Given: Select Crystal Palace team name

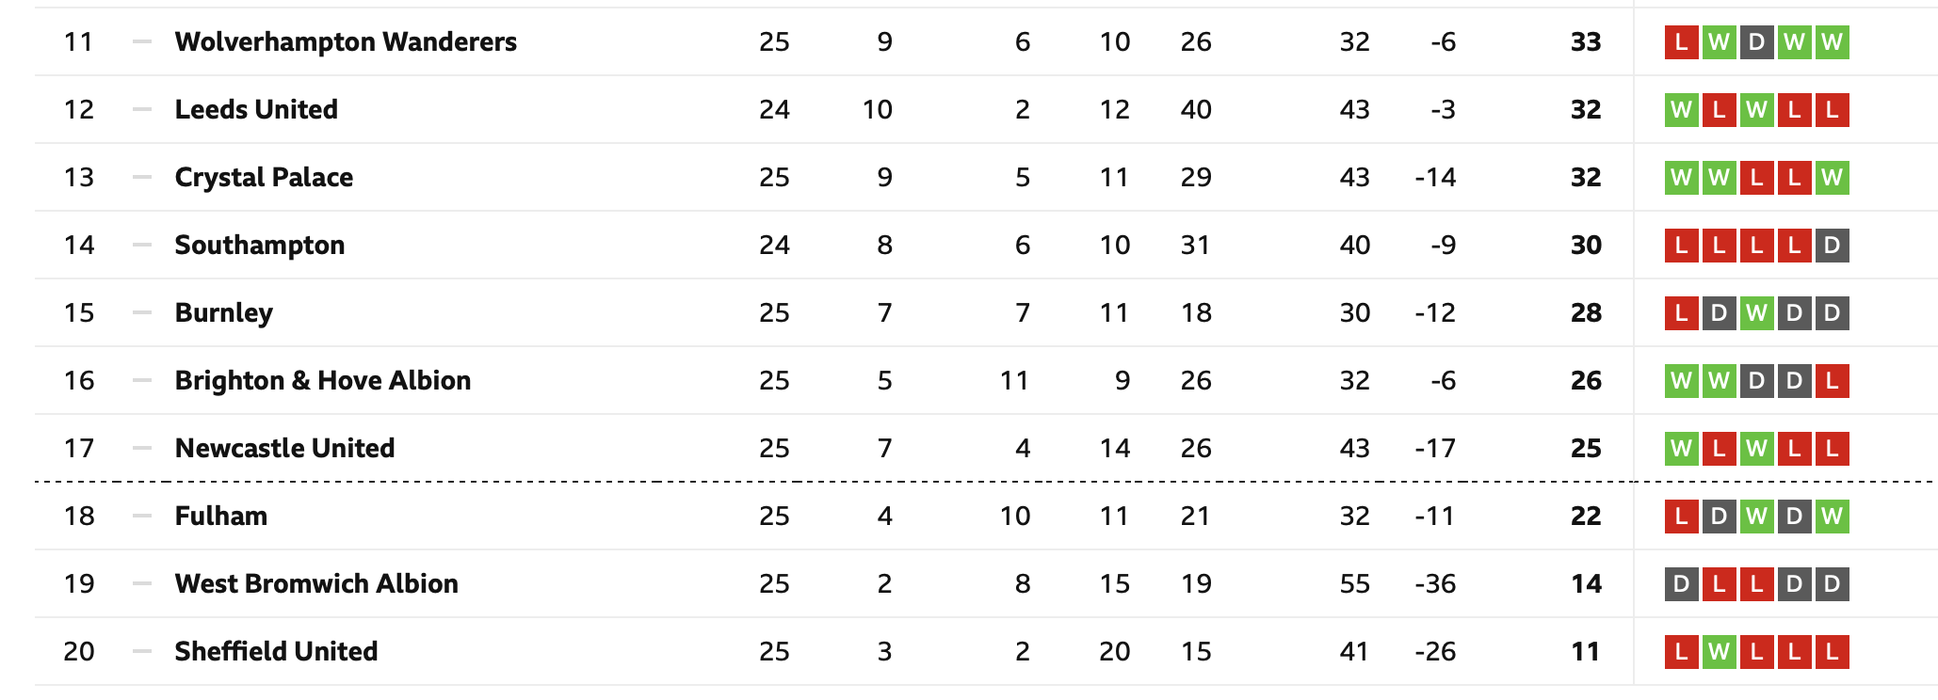Looking at the screenshot, I should point(264,177).
